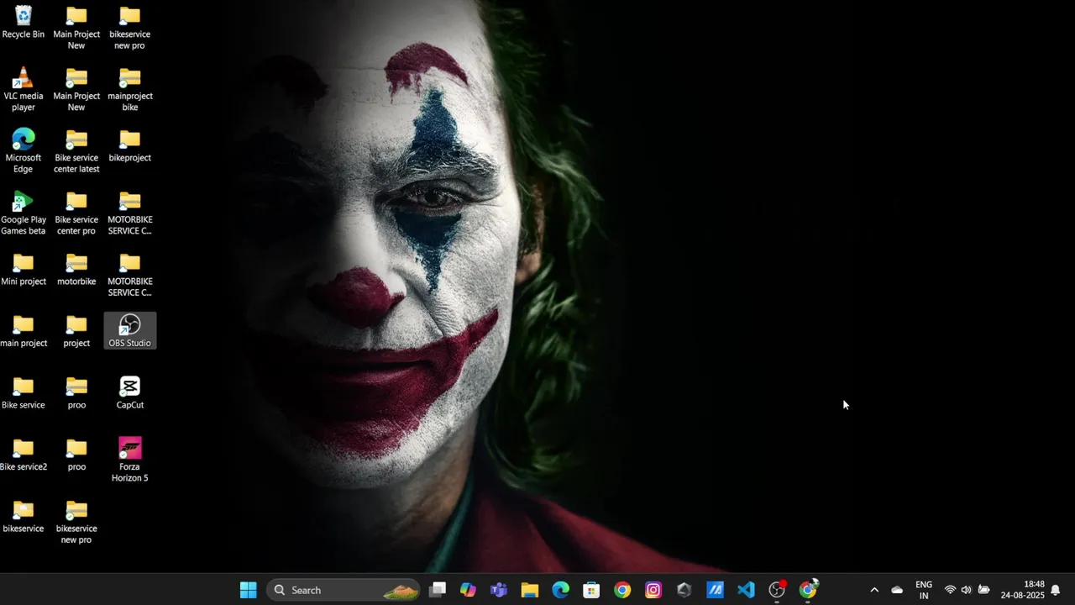This screenshot has width=1075, height=605.
Task: Open the notifications bell
Action: click(x=1056, y=590)
